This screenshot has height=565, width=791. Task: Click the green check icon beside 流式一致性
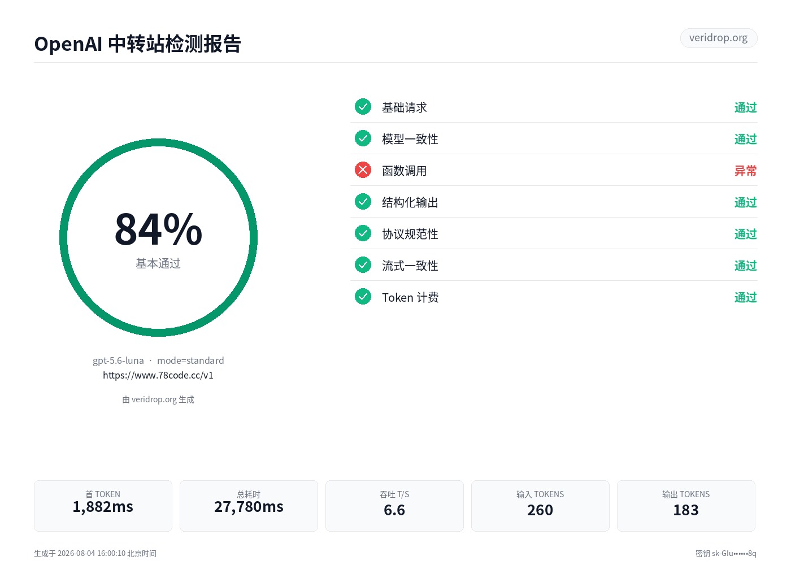[363, 264]
